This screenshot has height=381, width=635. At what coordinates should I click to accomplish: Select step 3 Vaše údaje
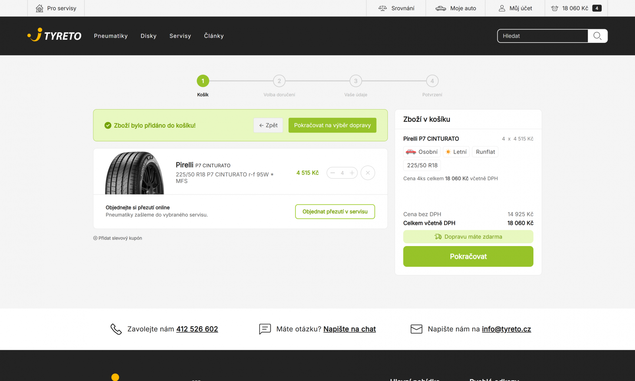pos(356,81)
